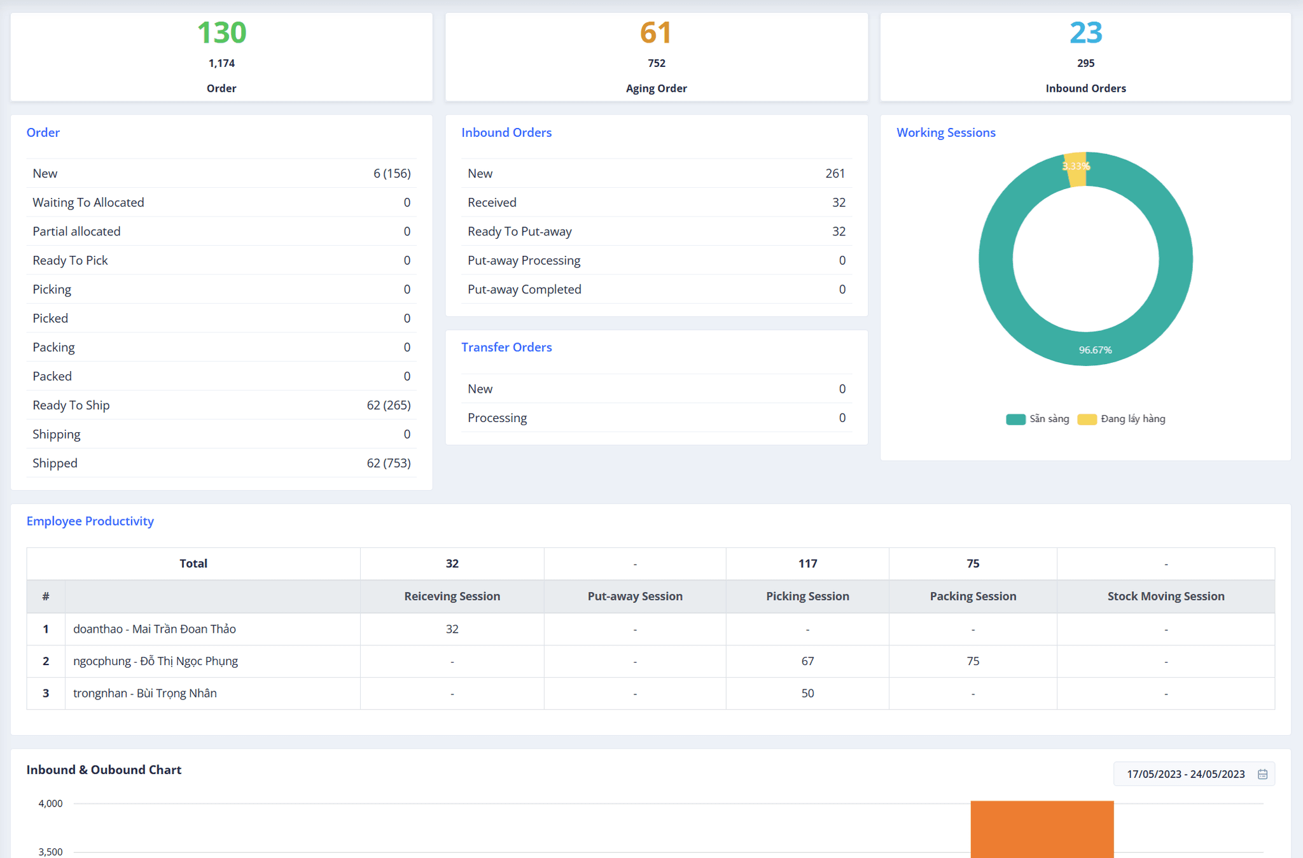
Task: Click the Shipped row count 62 (753)
Action: click(389, 463)
